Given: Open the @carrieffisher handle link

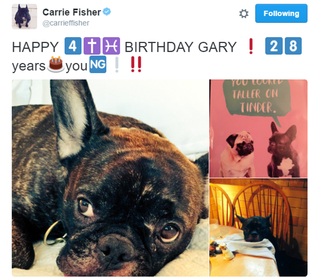Looking at the screenshot, I should [x=66, y=23].
